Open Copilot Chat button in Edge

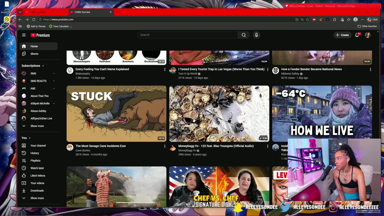click(373, 19)
